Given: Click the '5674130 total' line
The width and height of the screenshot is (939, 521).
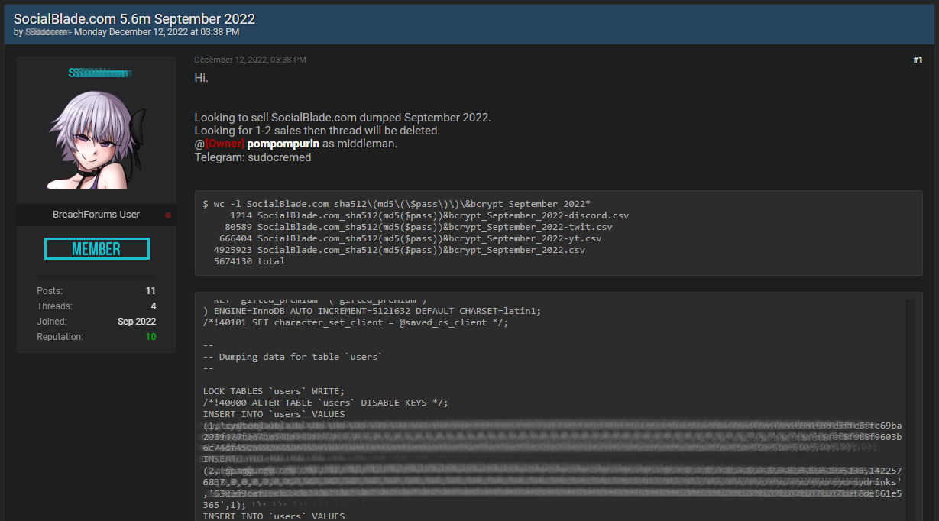Looking at the screenshot, I should pyautogui.click(x=249, y=261).
